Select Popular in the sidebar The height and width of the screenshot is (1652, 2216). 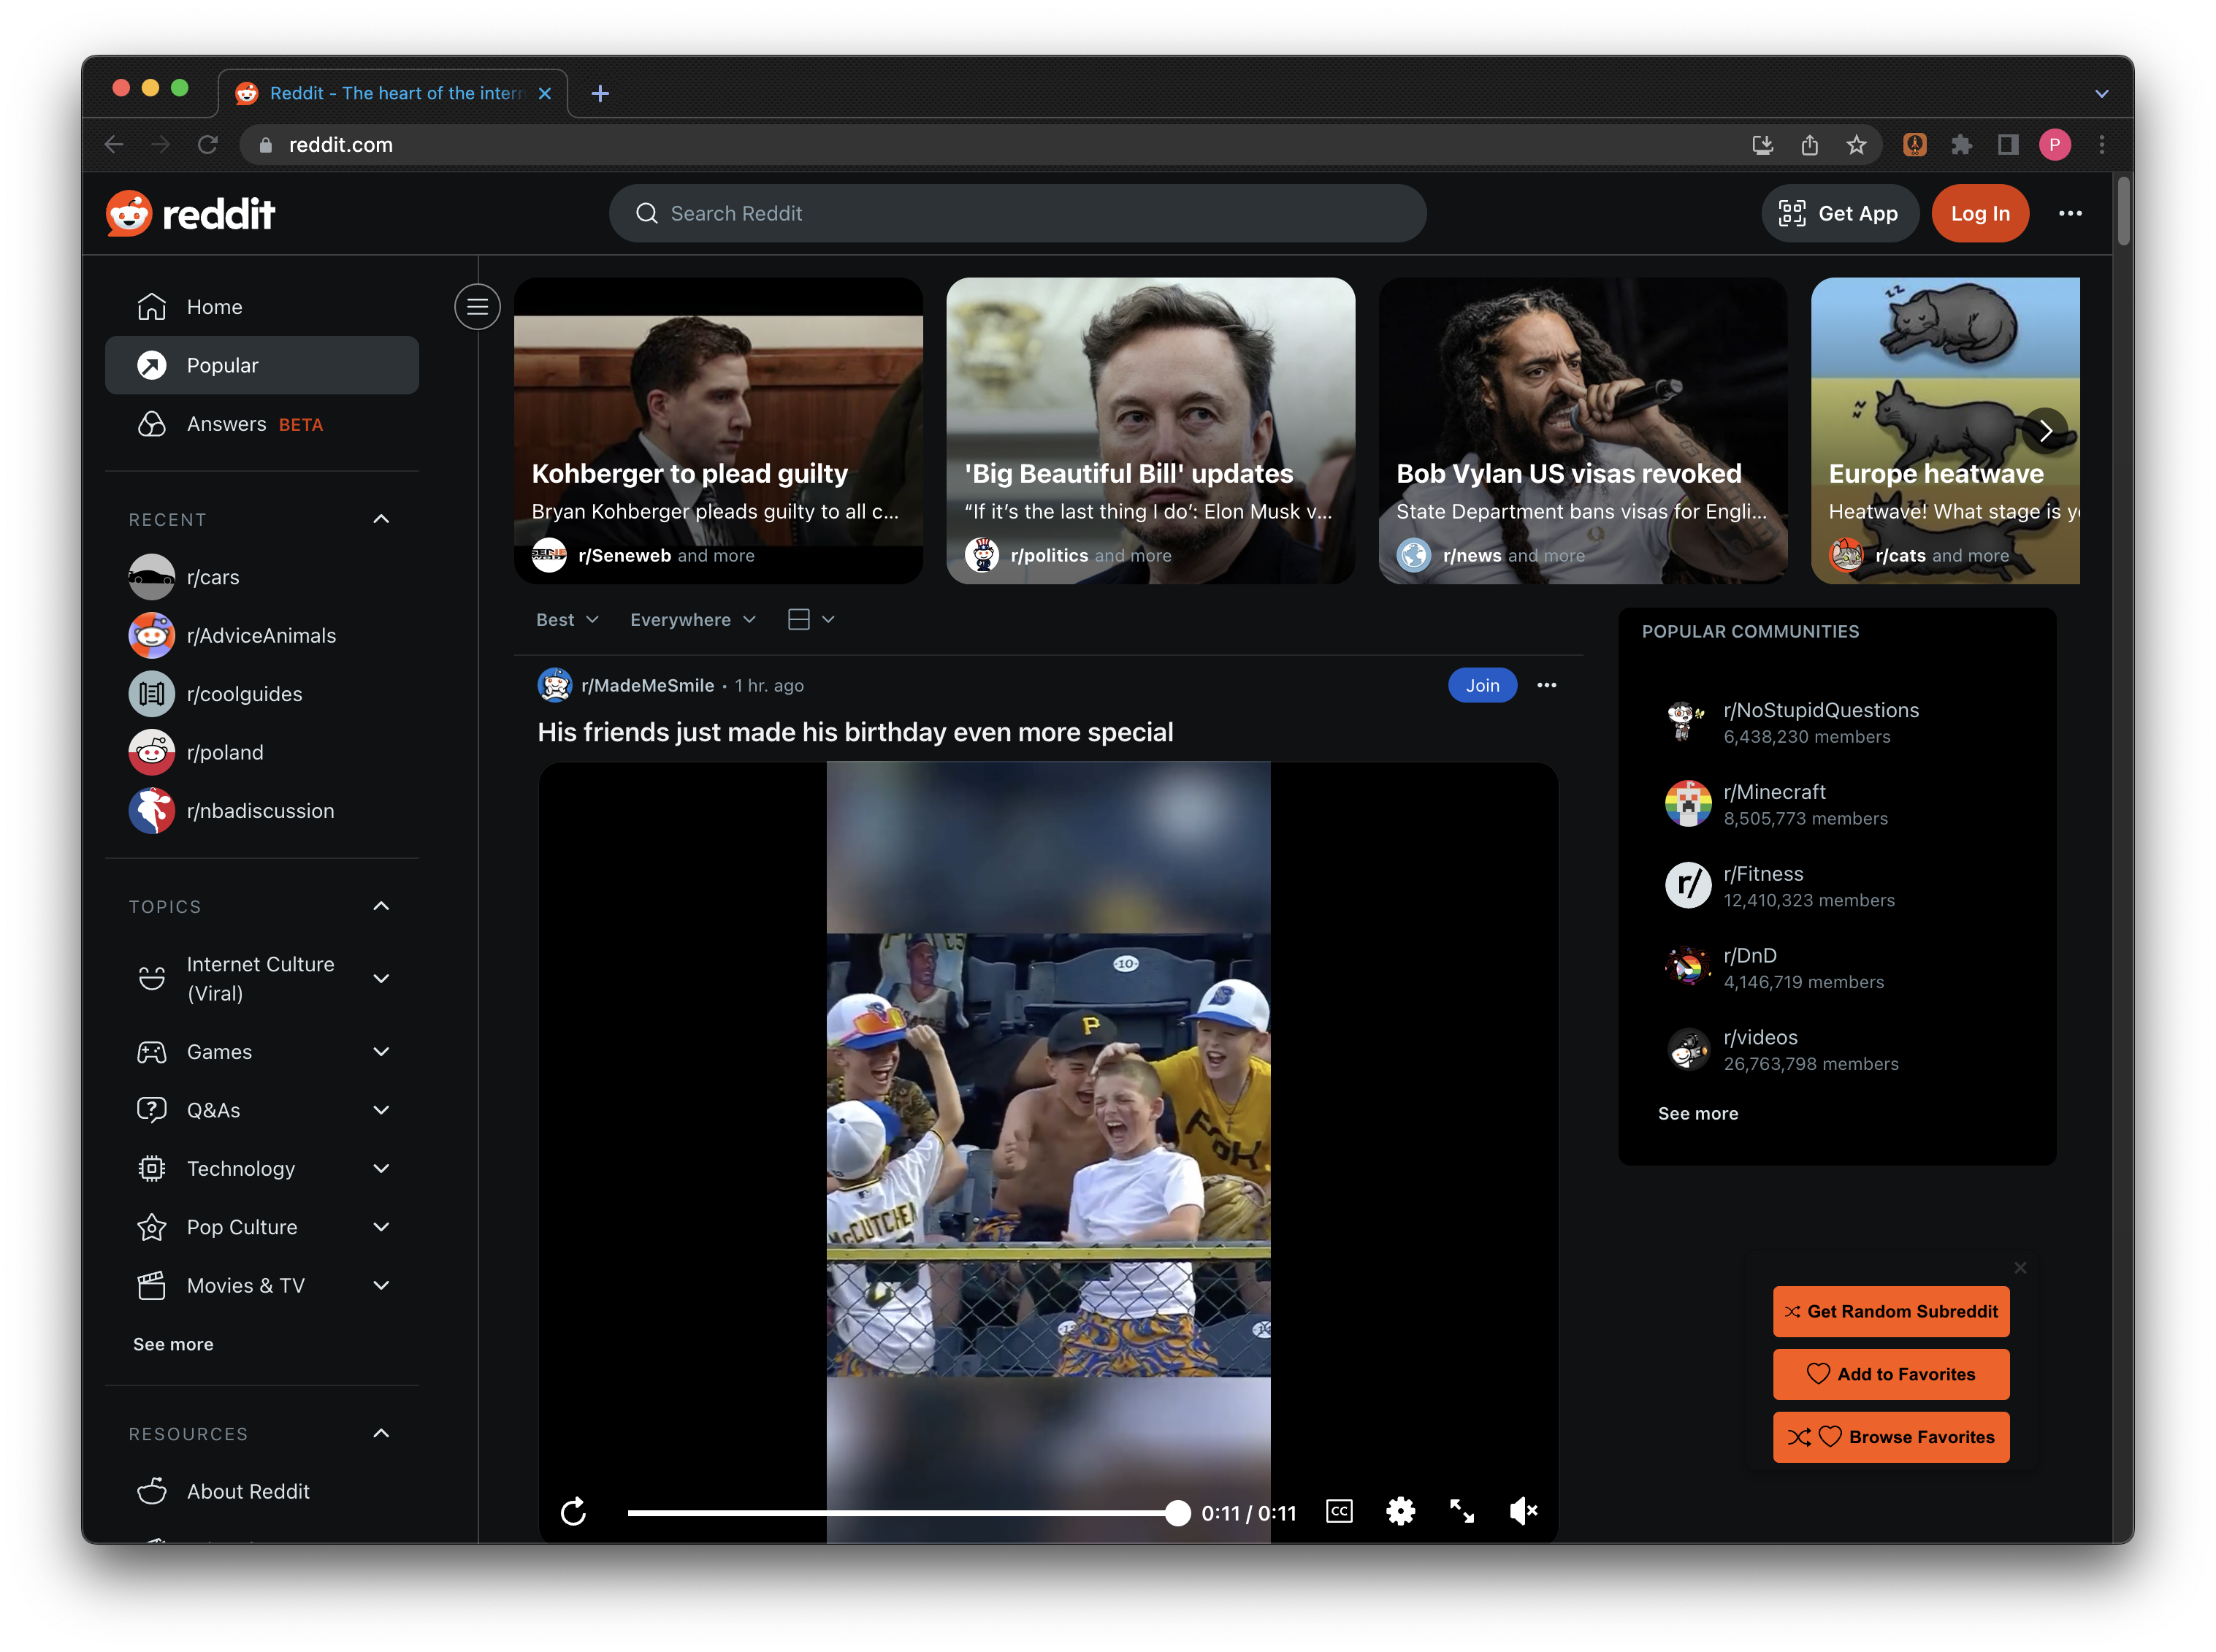[262, 365]
